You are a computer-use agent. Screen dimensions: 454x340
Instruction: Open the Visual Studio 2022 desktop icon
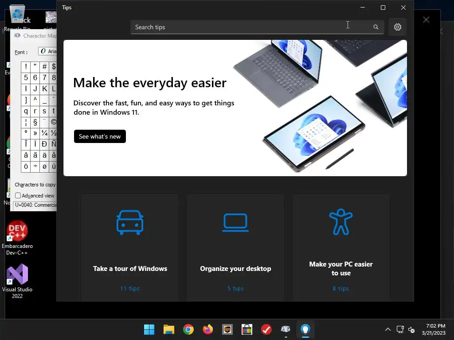point(17,281)
